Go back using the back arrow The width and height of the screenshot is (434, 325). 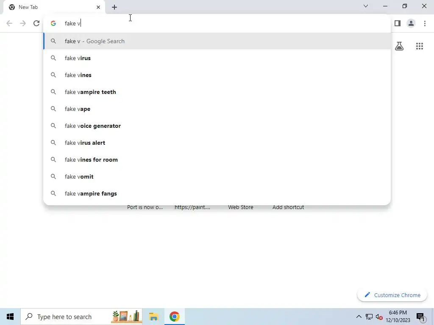pos(9,24)
